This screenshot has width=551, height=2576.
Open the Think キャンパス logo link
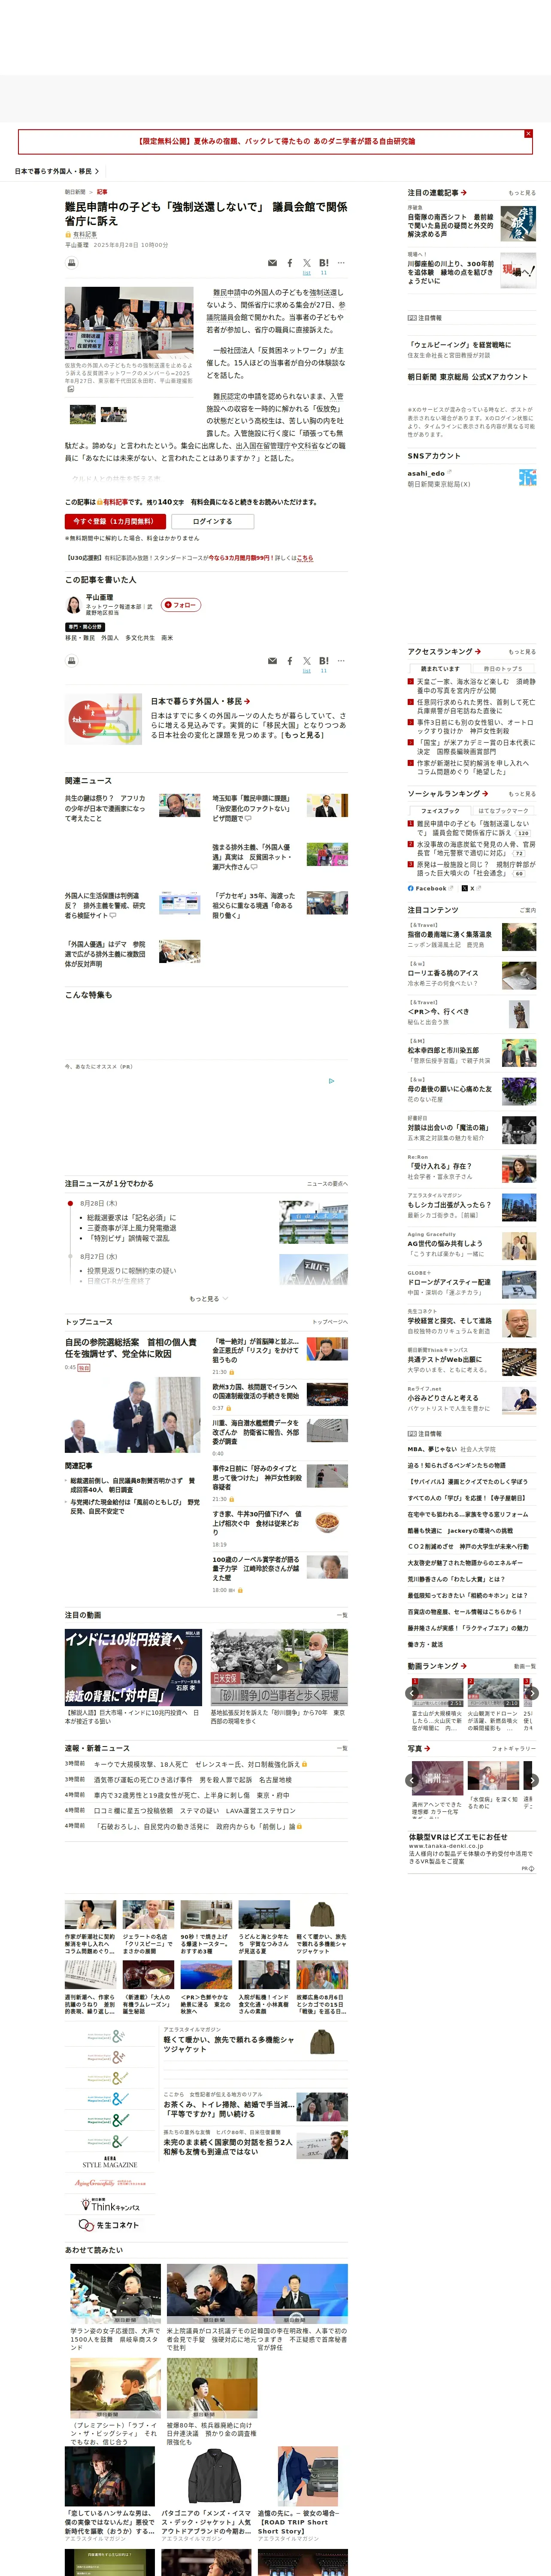[109, 2205]
